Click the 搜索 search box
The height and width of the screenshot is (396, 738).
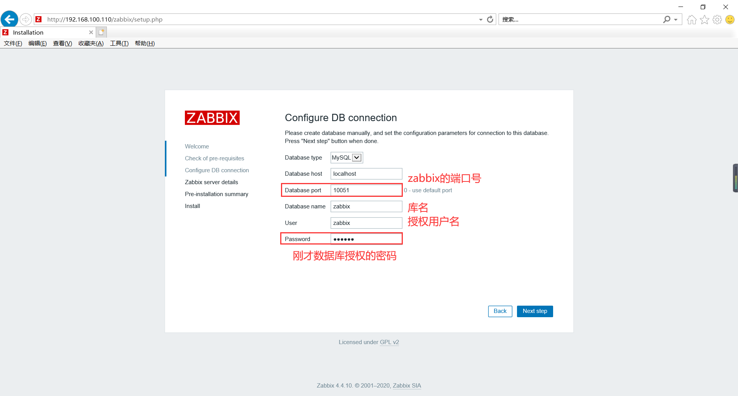[x=580, y=20]
